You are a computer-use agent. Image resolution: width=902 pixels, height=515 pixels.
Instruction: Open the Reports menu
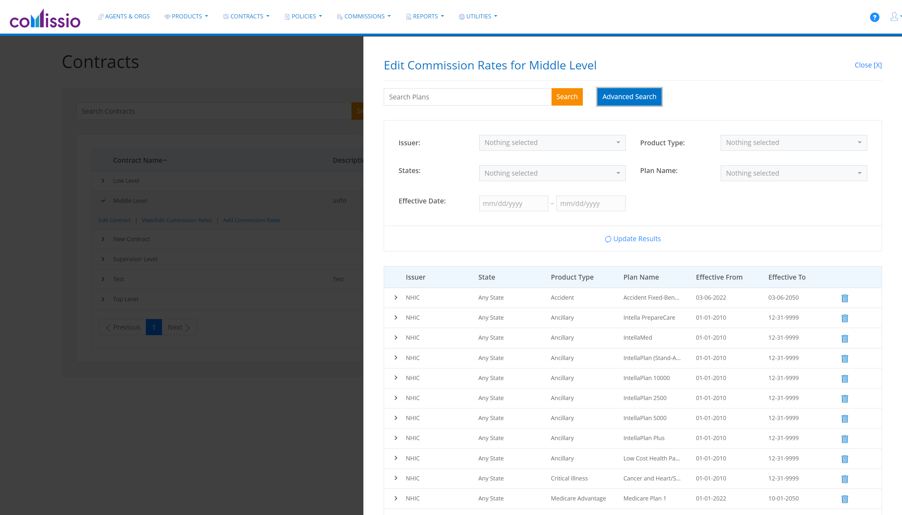[425, 16]
